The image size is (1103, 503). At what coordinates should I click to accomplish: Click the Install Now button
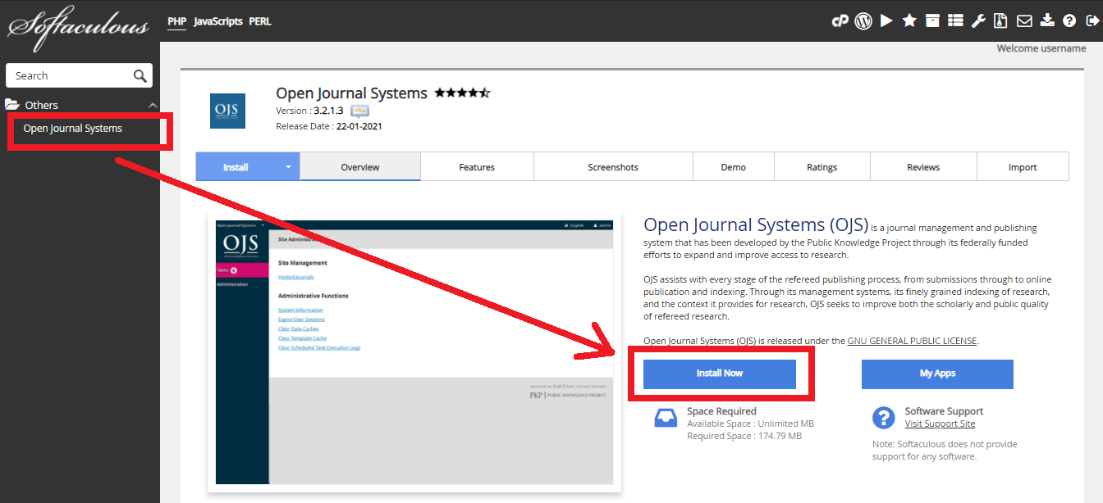720,374
